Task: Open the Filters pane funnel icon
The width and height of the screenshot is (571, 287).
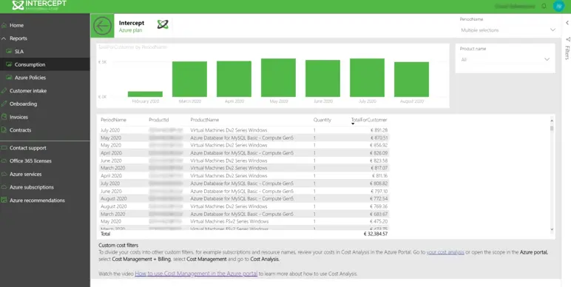Action: [567, 39]
